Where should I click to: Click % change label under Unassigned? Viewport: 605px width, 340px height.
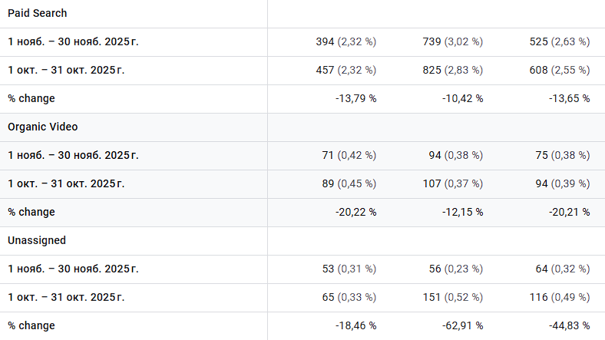pyautogui.click(x=31, y=325)
